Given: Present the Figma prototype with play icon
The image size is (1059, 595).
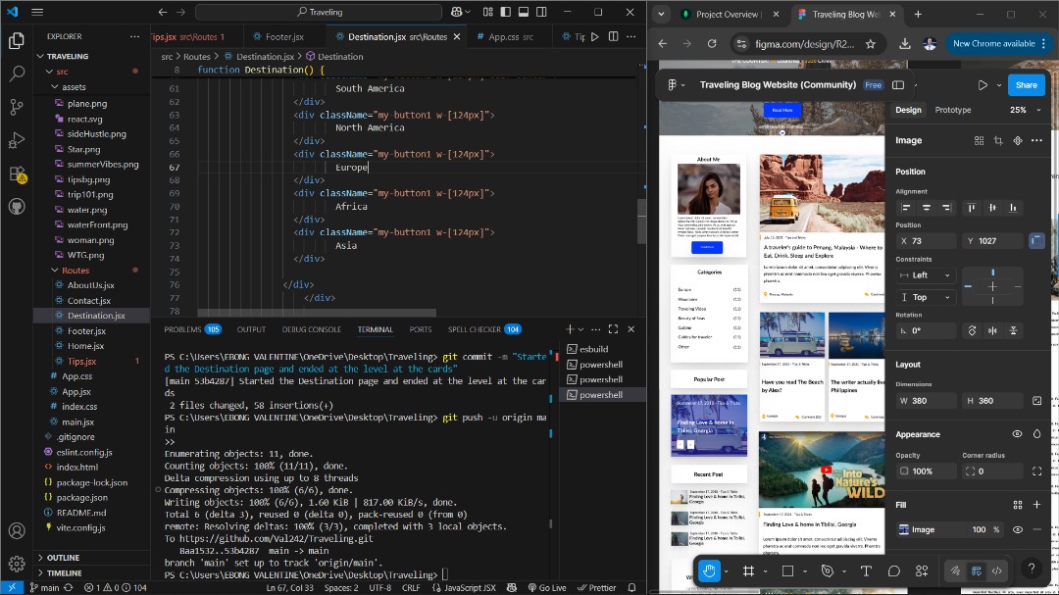Looking at the screenshot, I should click(x=983, y=85).
